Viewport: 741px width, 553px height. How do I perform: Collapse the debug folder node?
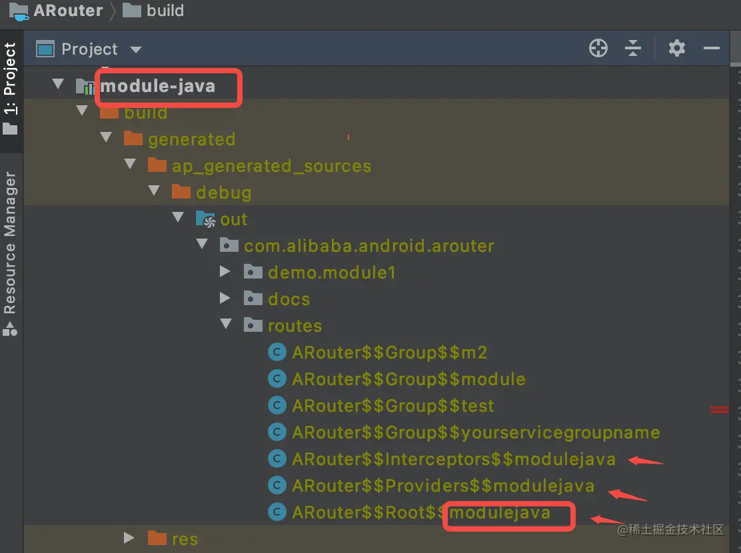[x=154, y=191]
